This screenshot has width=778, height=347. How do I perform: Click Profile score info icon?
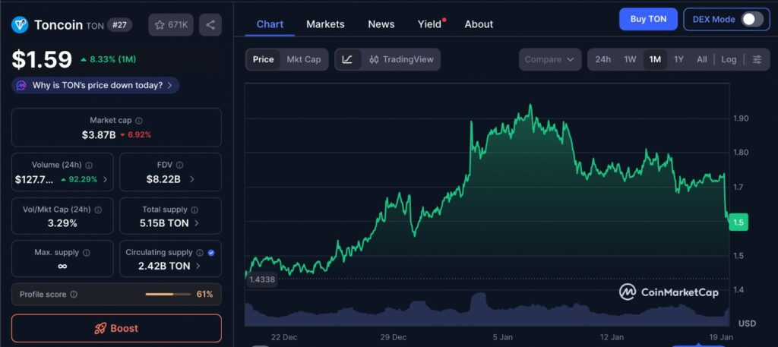[x=74, y=295]
